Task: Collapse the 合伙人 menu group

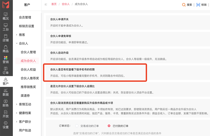Action: click(17, 43)
